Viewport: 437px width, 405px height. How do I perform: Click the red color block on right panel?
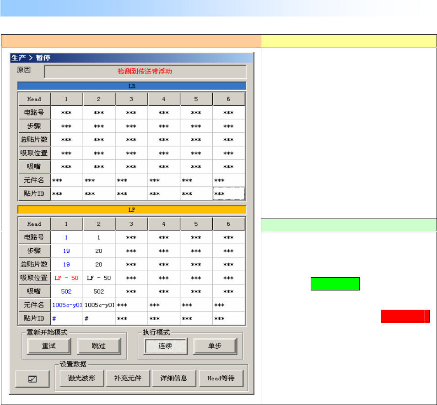(x=405, y=316)
